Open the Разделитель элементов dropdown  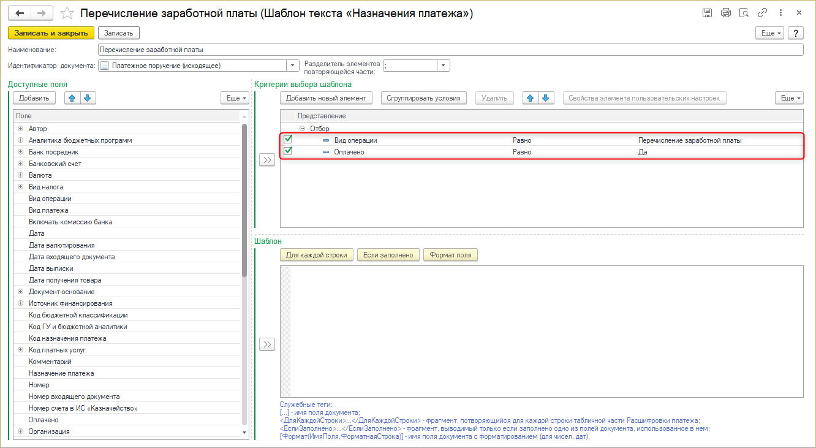click(444, 66)
